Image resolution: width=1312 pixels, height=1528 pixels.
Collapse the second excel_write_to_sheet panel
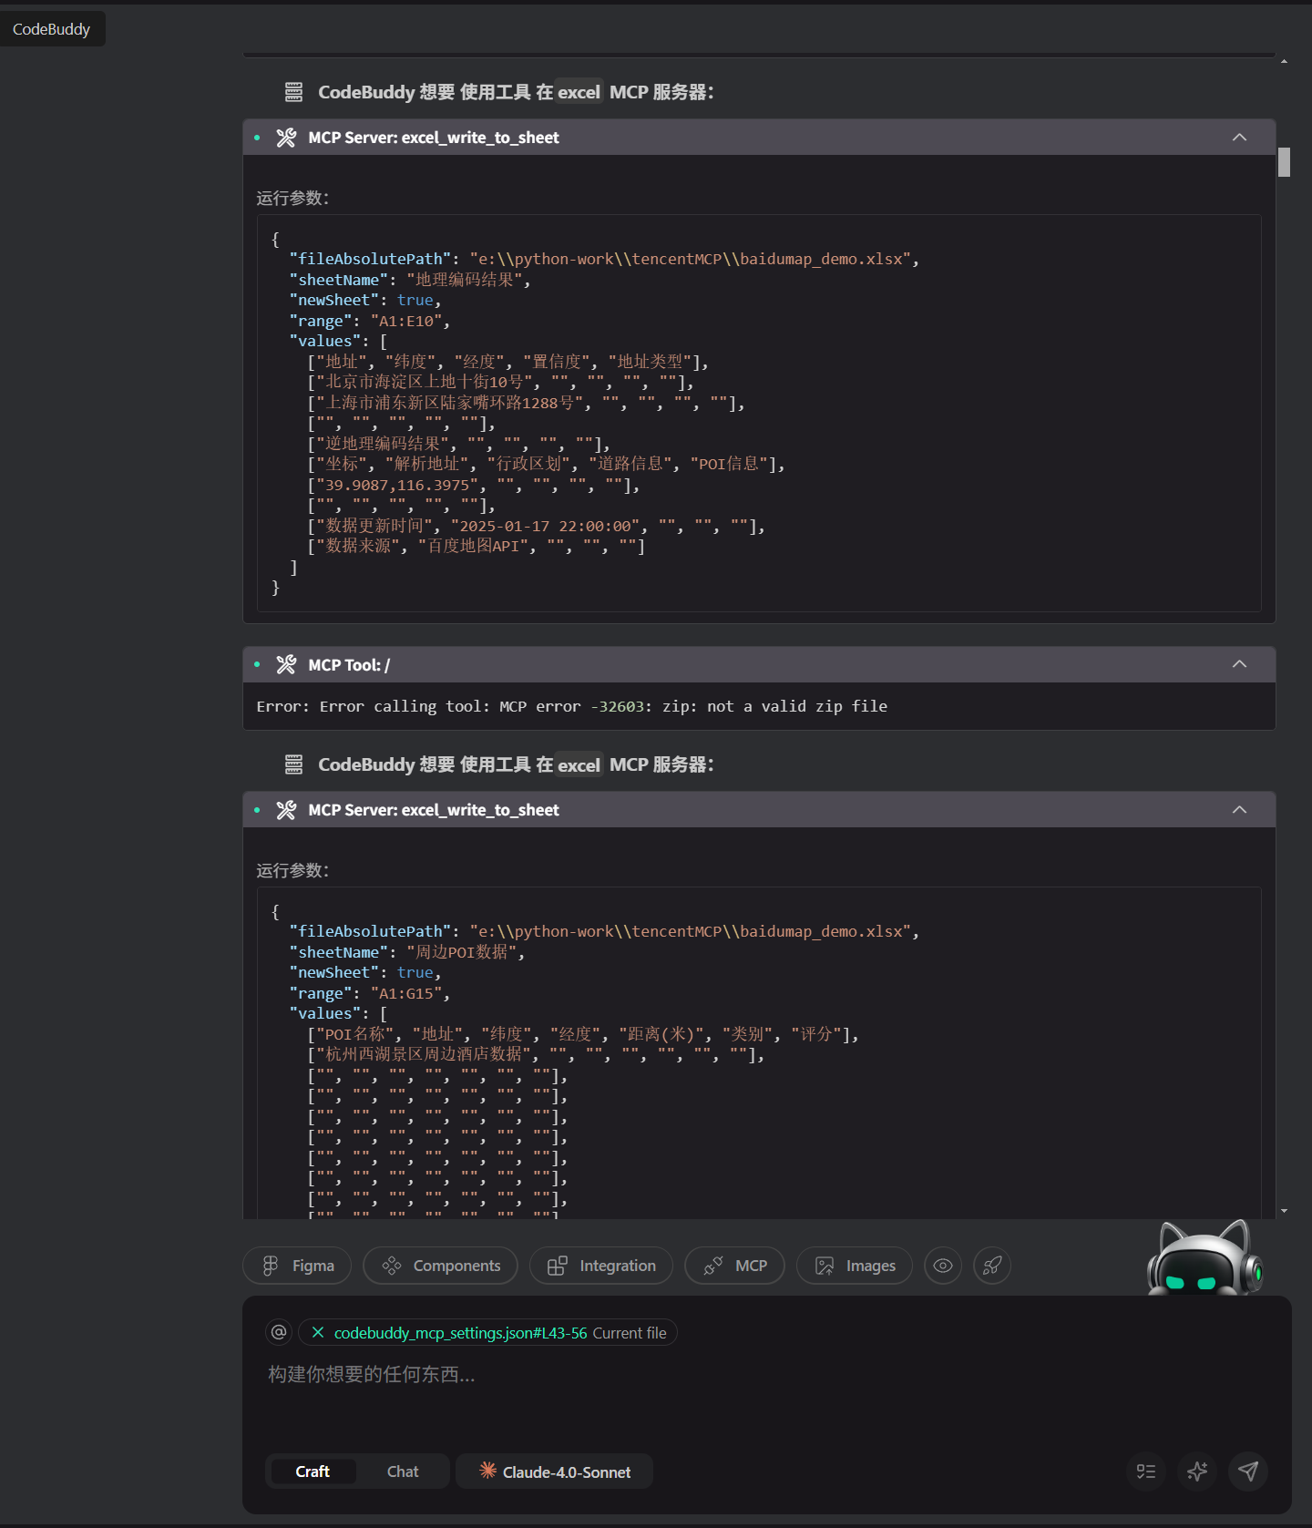pyautogui.click(x=1239, y=809)
